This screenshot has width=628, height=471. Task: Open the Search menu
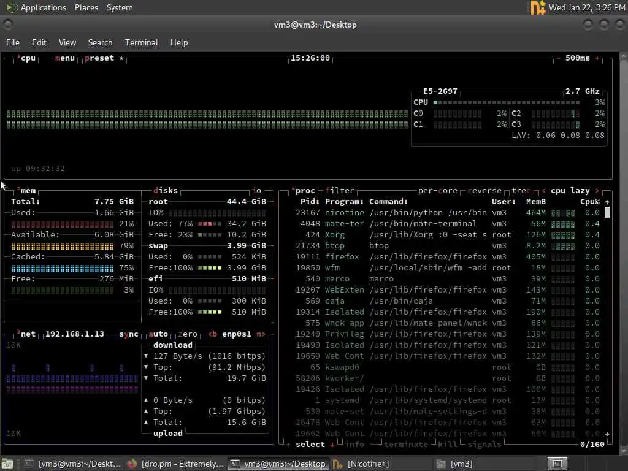[100, 42]
